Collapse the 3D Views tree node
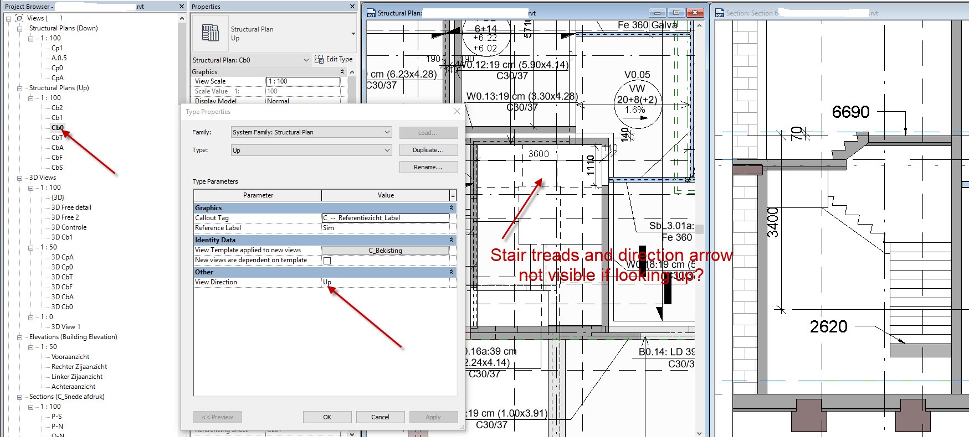Screen dimensions: 969x437 point(20,178)
